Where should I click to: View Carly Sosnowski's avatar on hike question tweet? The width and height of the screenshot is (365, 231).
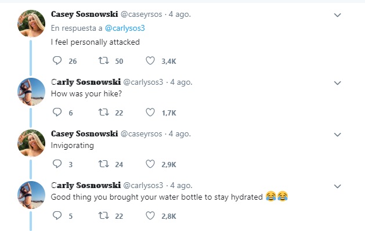tap(31, 92)
